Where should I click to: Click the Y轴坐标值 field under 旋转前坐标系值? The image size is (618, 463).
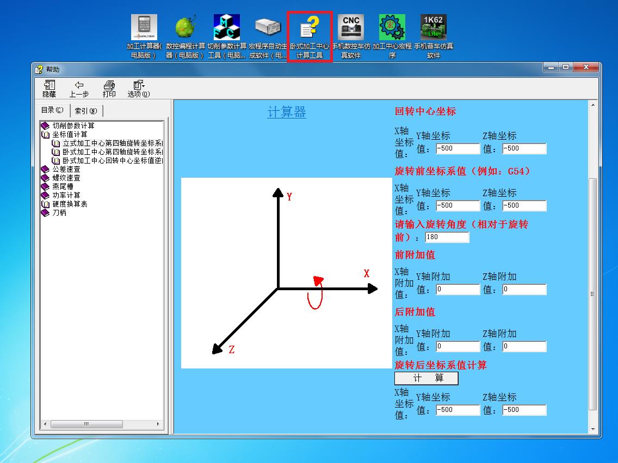pos(458,205)
